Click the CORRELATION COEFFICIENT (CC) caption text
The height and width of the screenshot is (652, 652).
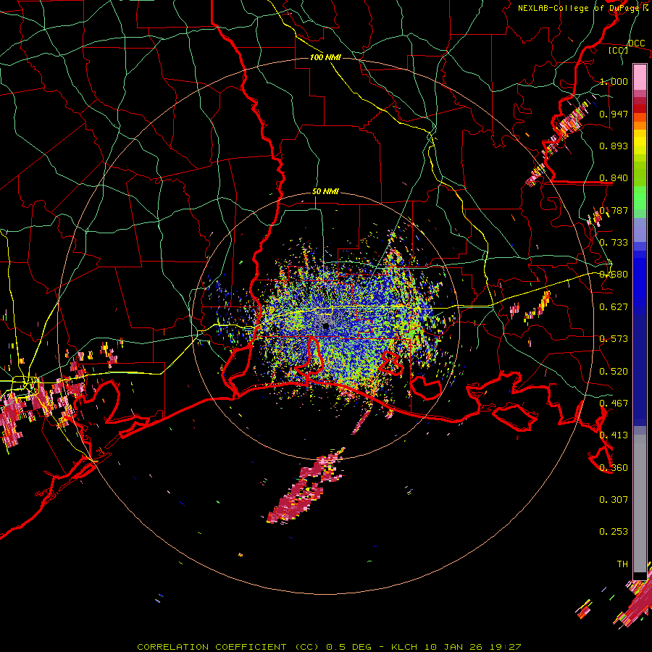coord(228,647)
